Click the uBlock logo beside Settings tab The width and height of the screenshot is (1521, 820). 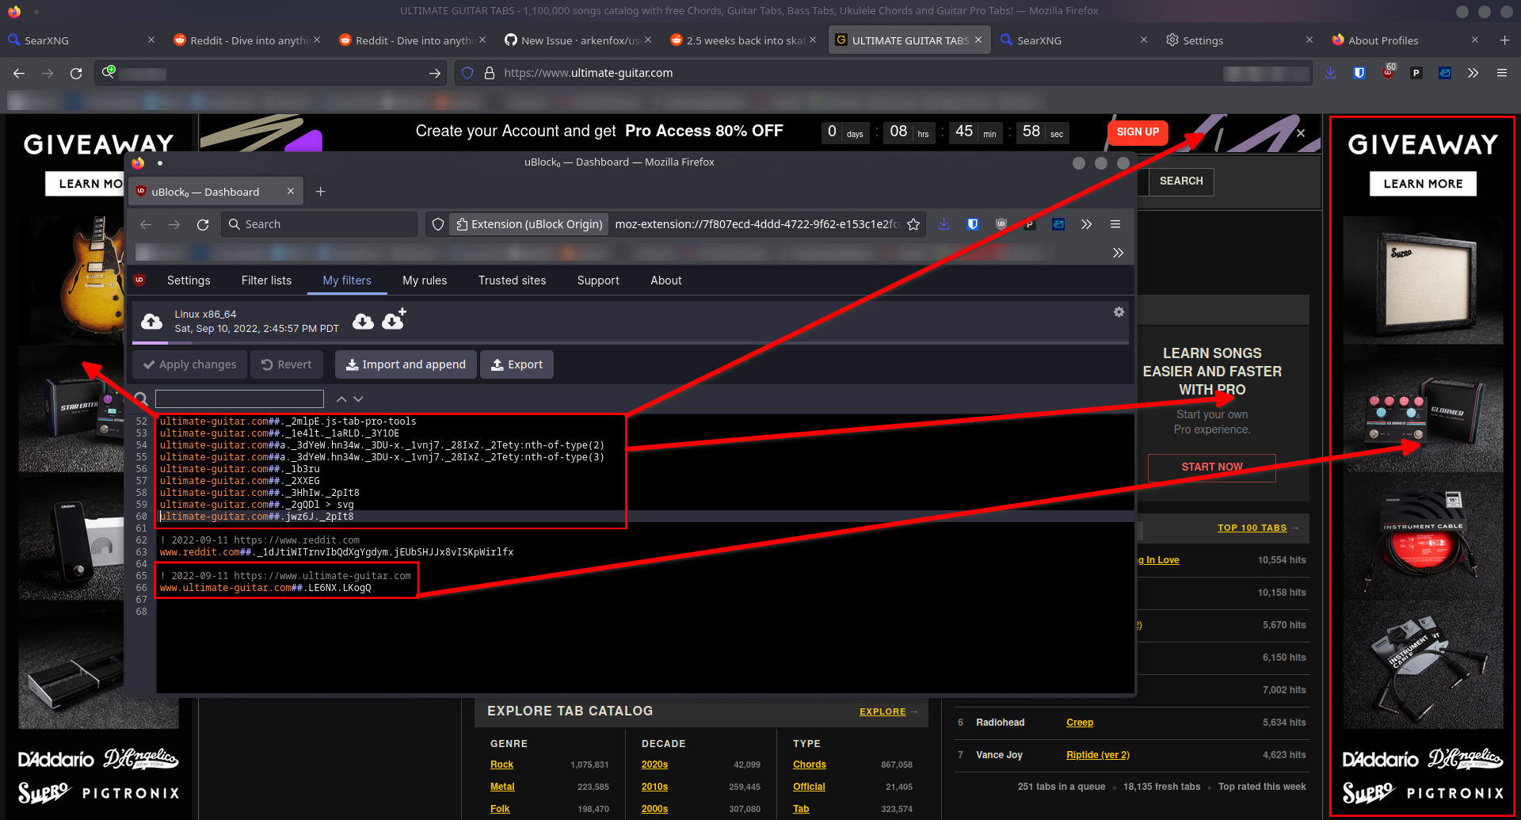(140, 280)
